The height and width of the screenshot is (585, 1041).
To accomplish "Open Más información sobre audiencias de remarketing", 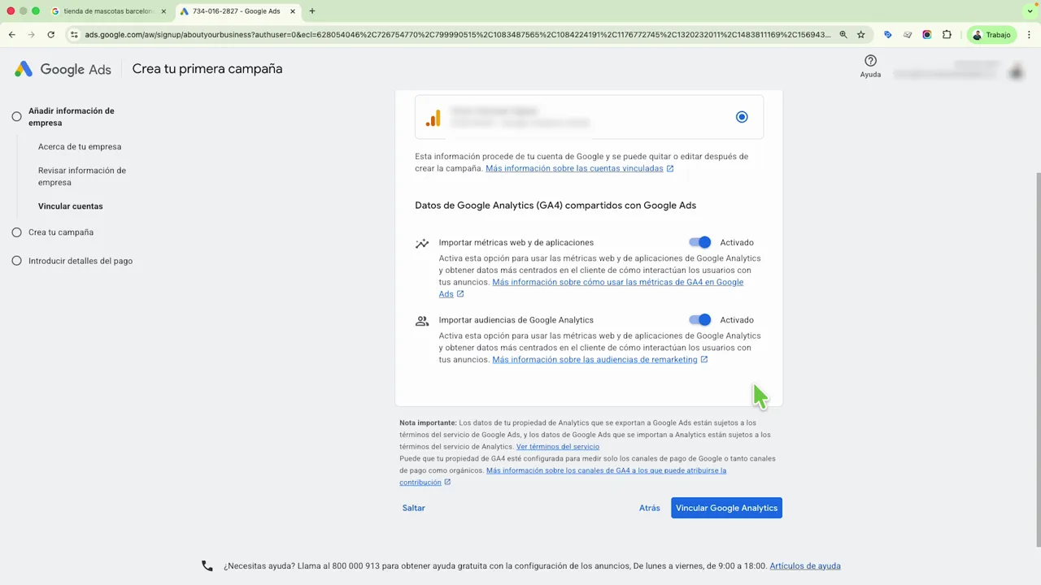I will [x=600, y=359].
